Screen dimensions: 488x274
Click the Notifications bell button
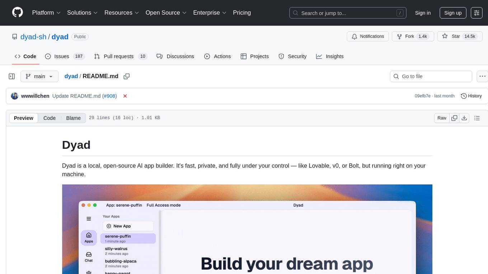(368, 36)
